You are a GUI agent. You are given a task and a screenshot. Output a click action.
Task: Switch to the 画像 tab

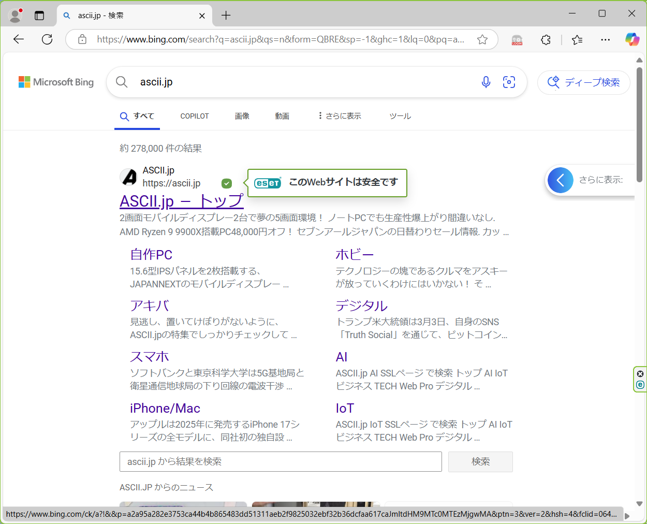point(242,116)
